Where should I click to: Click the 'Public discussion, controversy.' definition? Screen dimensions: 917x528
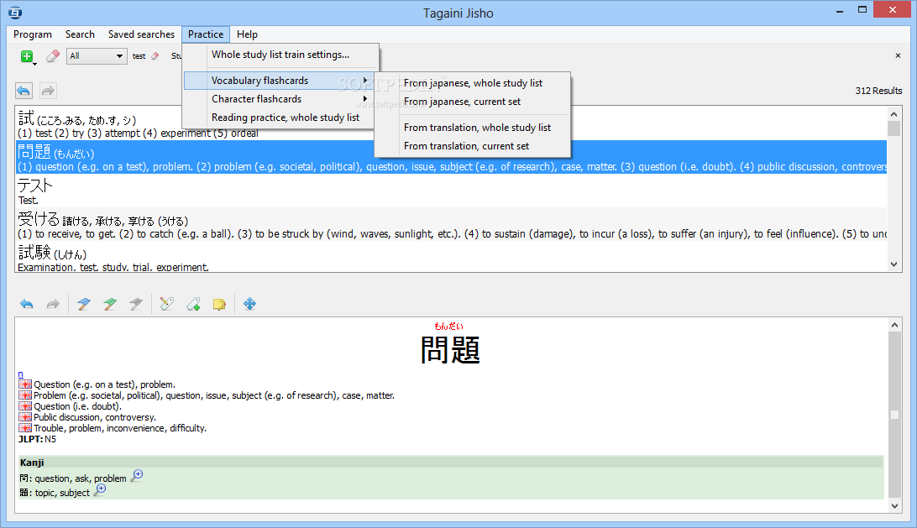tap(95, 417)
